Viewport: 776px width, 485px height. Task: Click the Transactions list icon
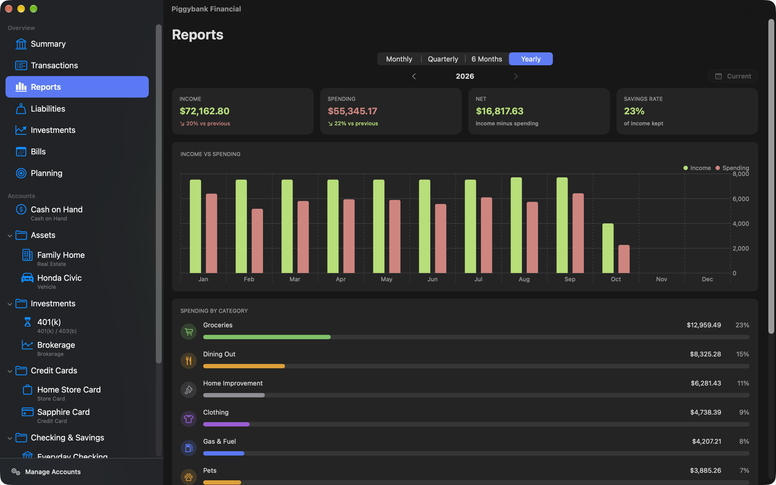[x=21, y=65]
